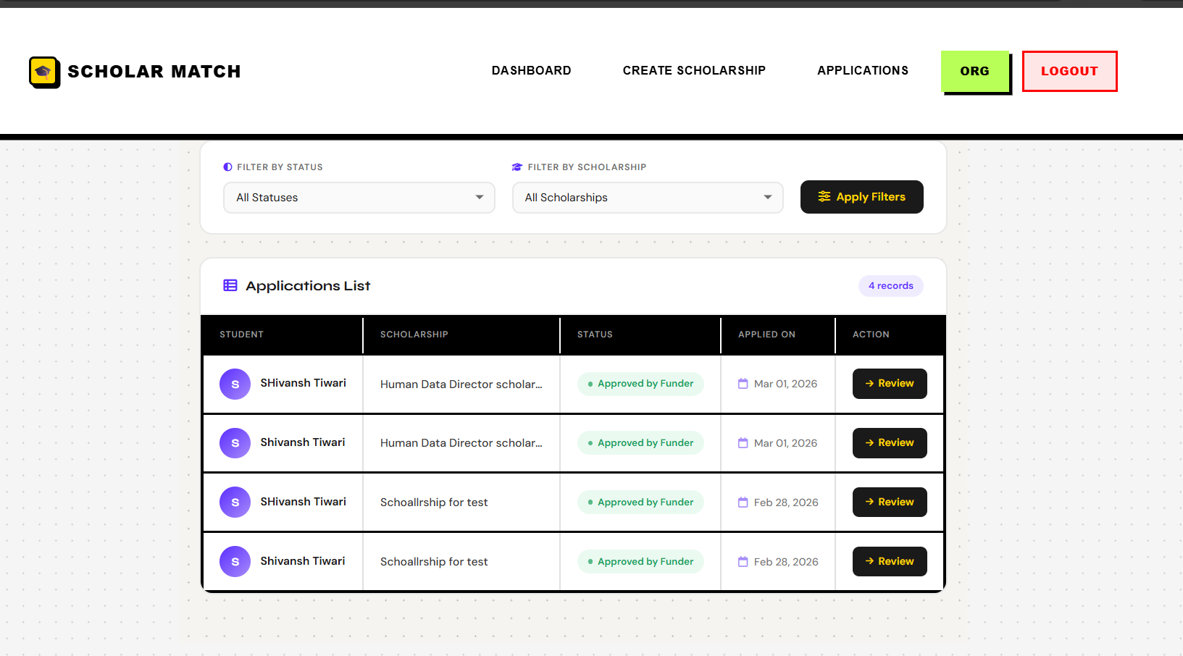1183x656 pixels.
Task: Click the calendar icon beside the third row's Feb 28, 2026
Action: pyautogui.click(x=743, y=502)
